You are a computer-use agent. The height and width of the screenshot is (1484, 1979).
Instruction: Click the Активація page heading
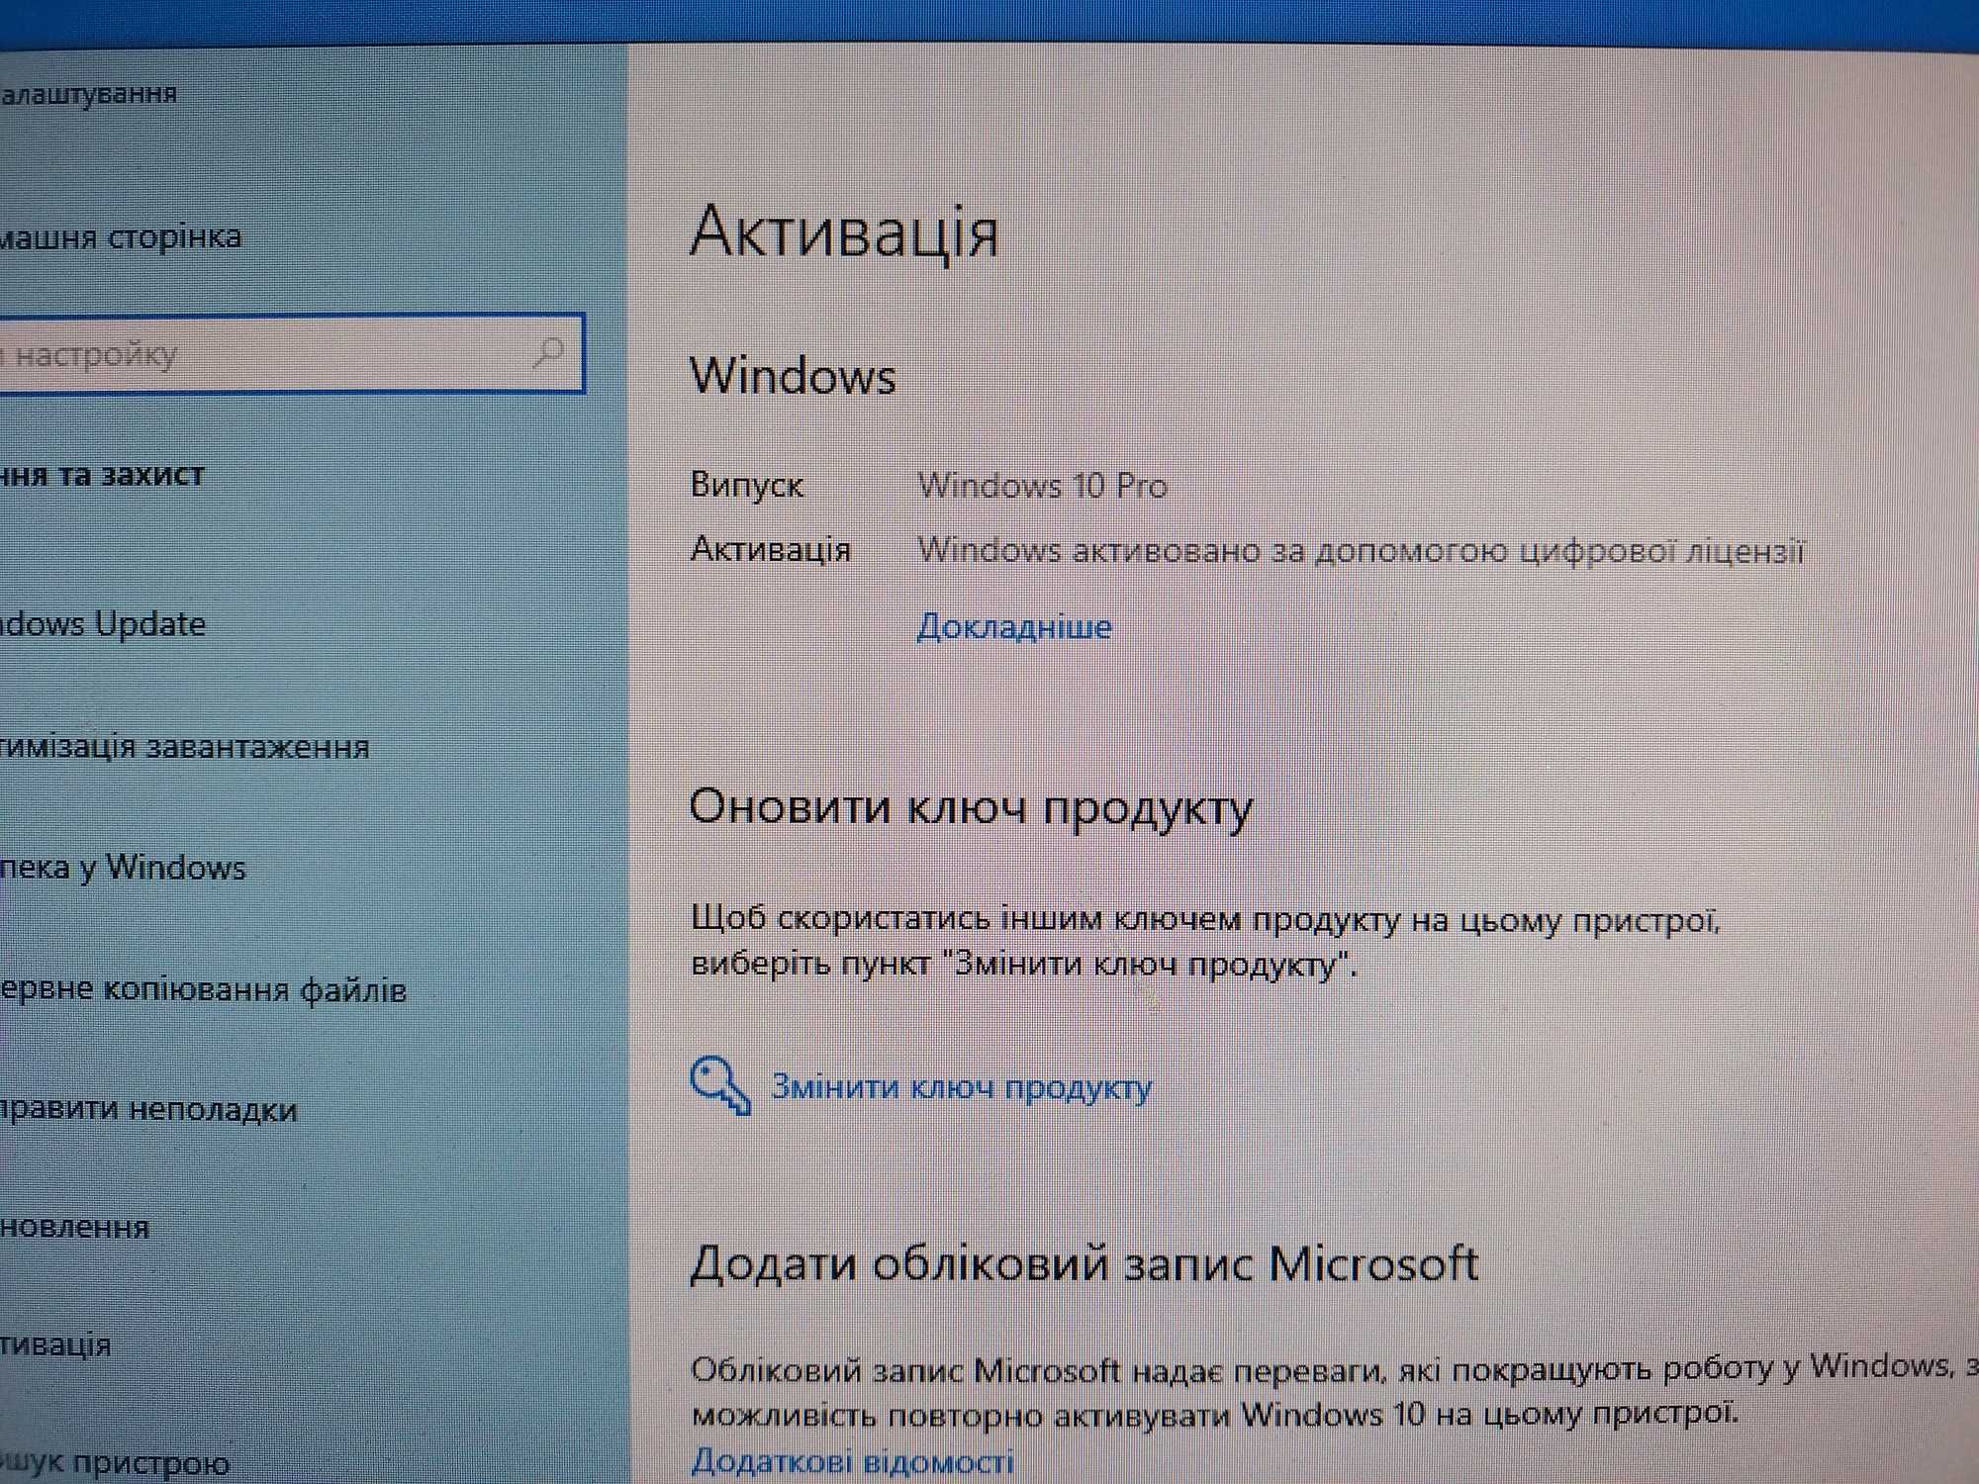click(x=844, y=233)
